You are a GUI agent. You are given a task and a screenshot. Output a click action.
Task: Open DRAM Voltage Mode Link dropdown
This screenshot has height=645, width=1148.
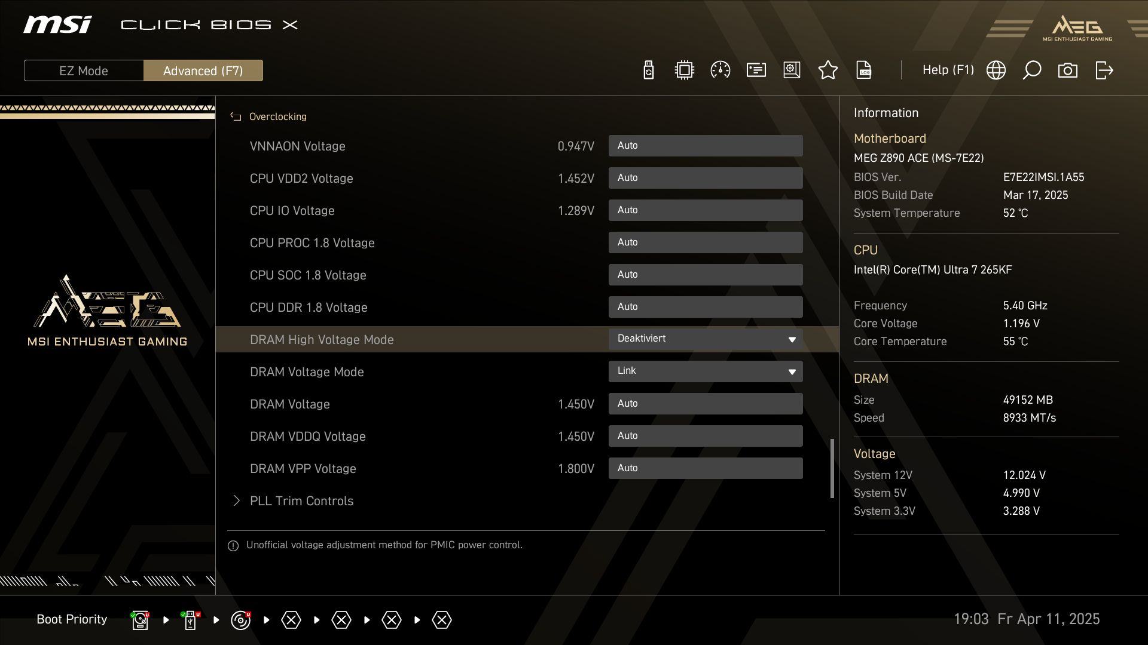click(x=706, y=371)
